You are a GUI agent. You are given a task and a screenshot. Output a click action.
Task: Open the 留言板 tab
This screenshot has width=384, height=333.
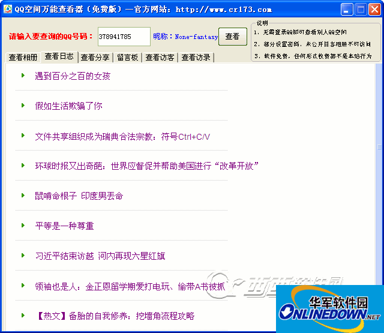[128, 58]
